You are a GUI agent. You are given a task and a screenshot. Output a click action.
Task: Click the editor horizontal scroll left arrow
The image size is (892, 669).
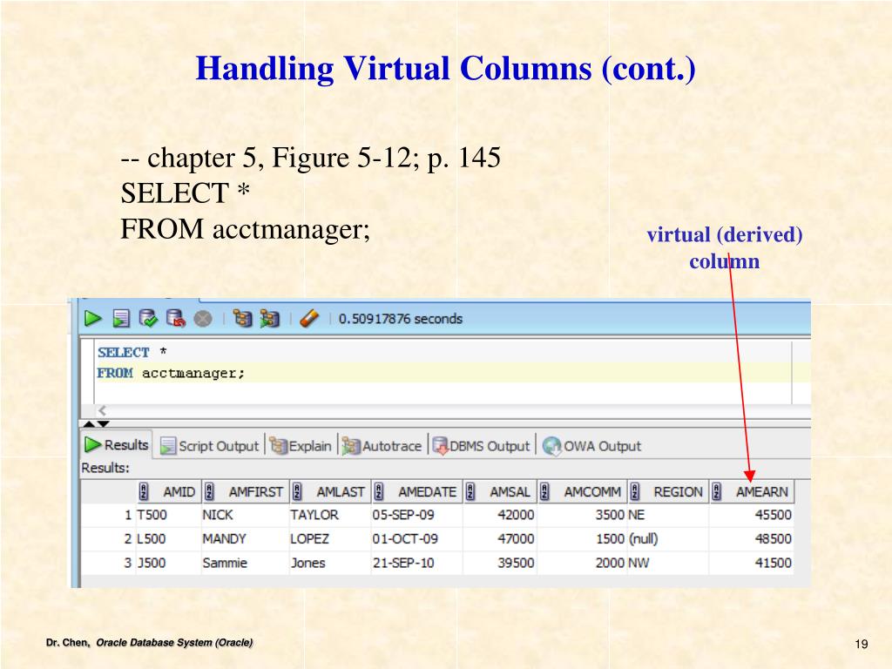(103, 410)
